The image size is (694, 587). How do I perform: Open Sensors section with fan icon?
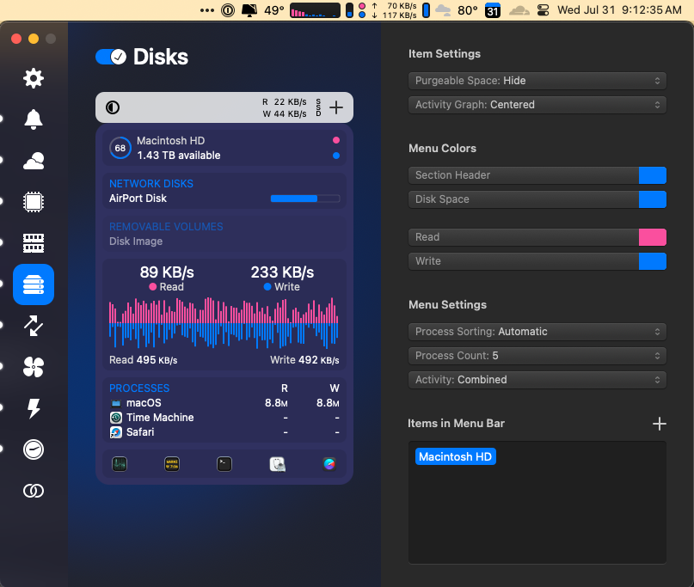(34, 367)
